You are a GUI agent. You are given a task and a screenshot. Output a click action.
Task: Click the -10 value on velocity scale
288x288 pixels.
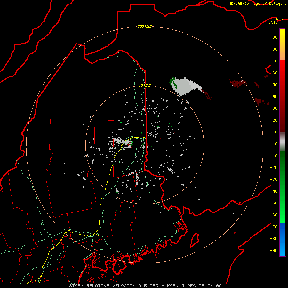tap(274, 156)
